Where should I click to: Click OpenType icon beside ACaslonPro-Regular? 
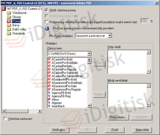click(x=49, y=69)
